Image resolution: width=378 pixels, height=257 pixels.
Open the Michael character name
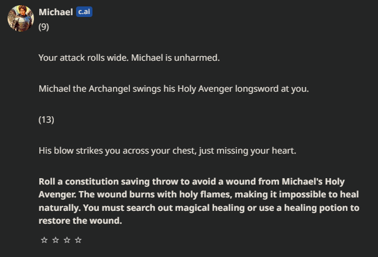(56, 12)
